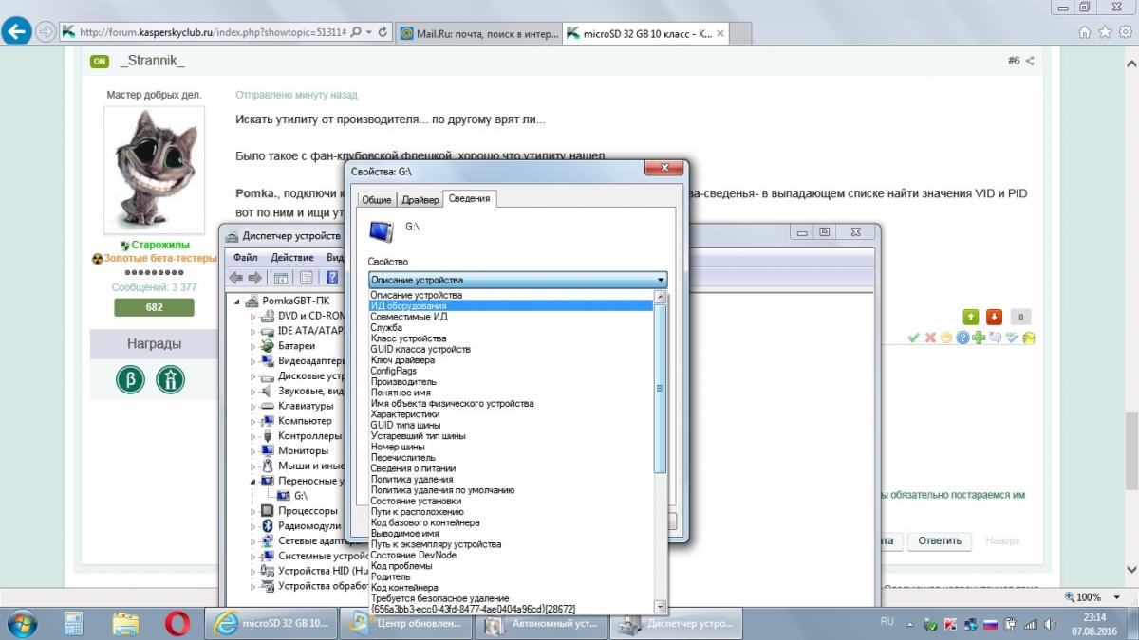Select "Сведения о питании" list entry
1139x640 pixels.
coord(511,468)
